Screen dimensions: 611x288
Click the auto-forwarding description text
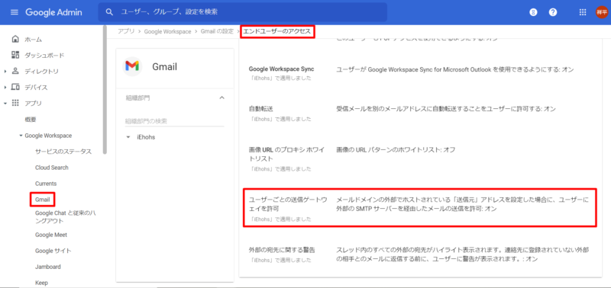click(446, 109)
